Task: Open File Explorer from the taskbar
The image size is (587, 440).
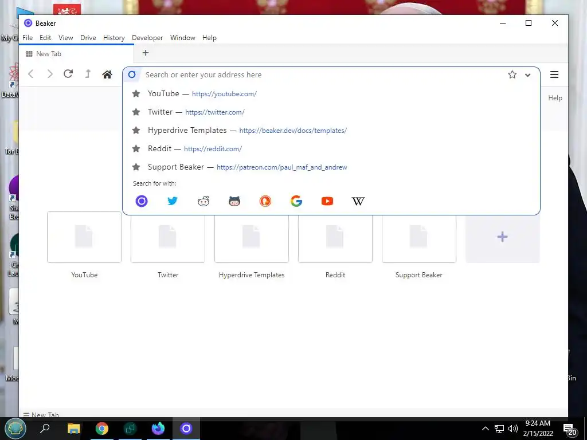Action: tap(74, 429)
